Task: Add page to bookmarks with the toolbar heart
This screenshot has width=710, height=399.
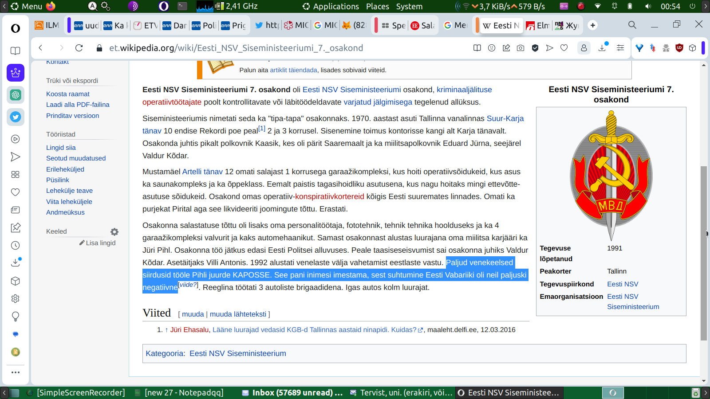Action: coord(564,48)
